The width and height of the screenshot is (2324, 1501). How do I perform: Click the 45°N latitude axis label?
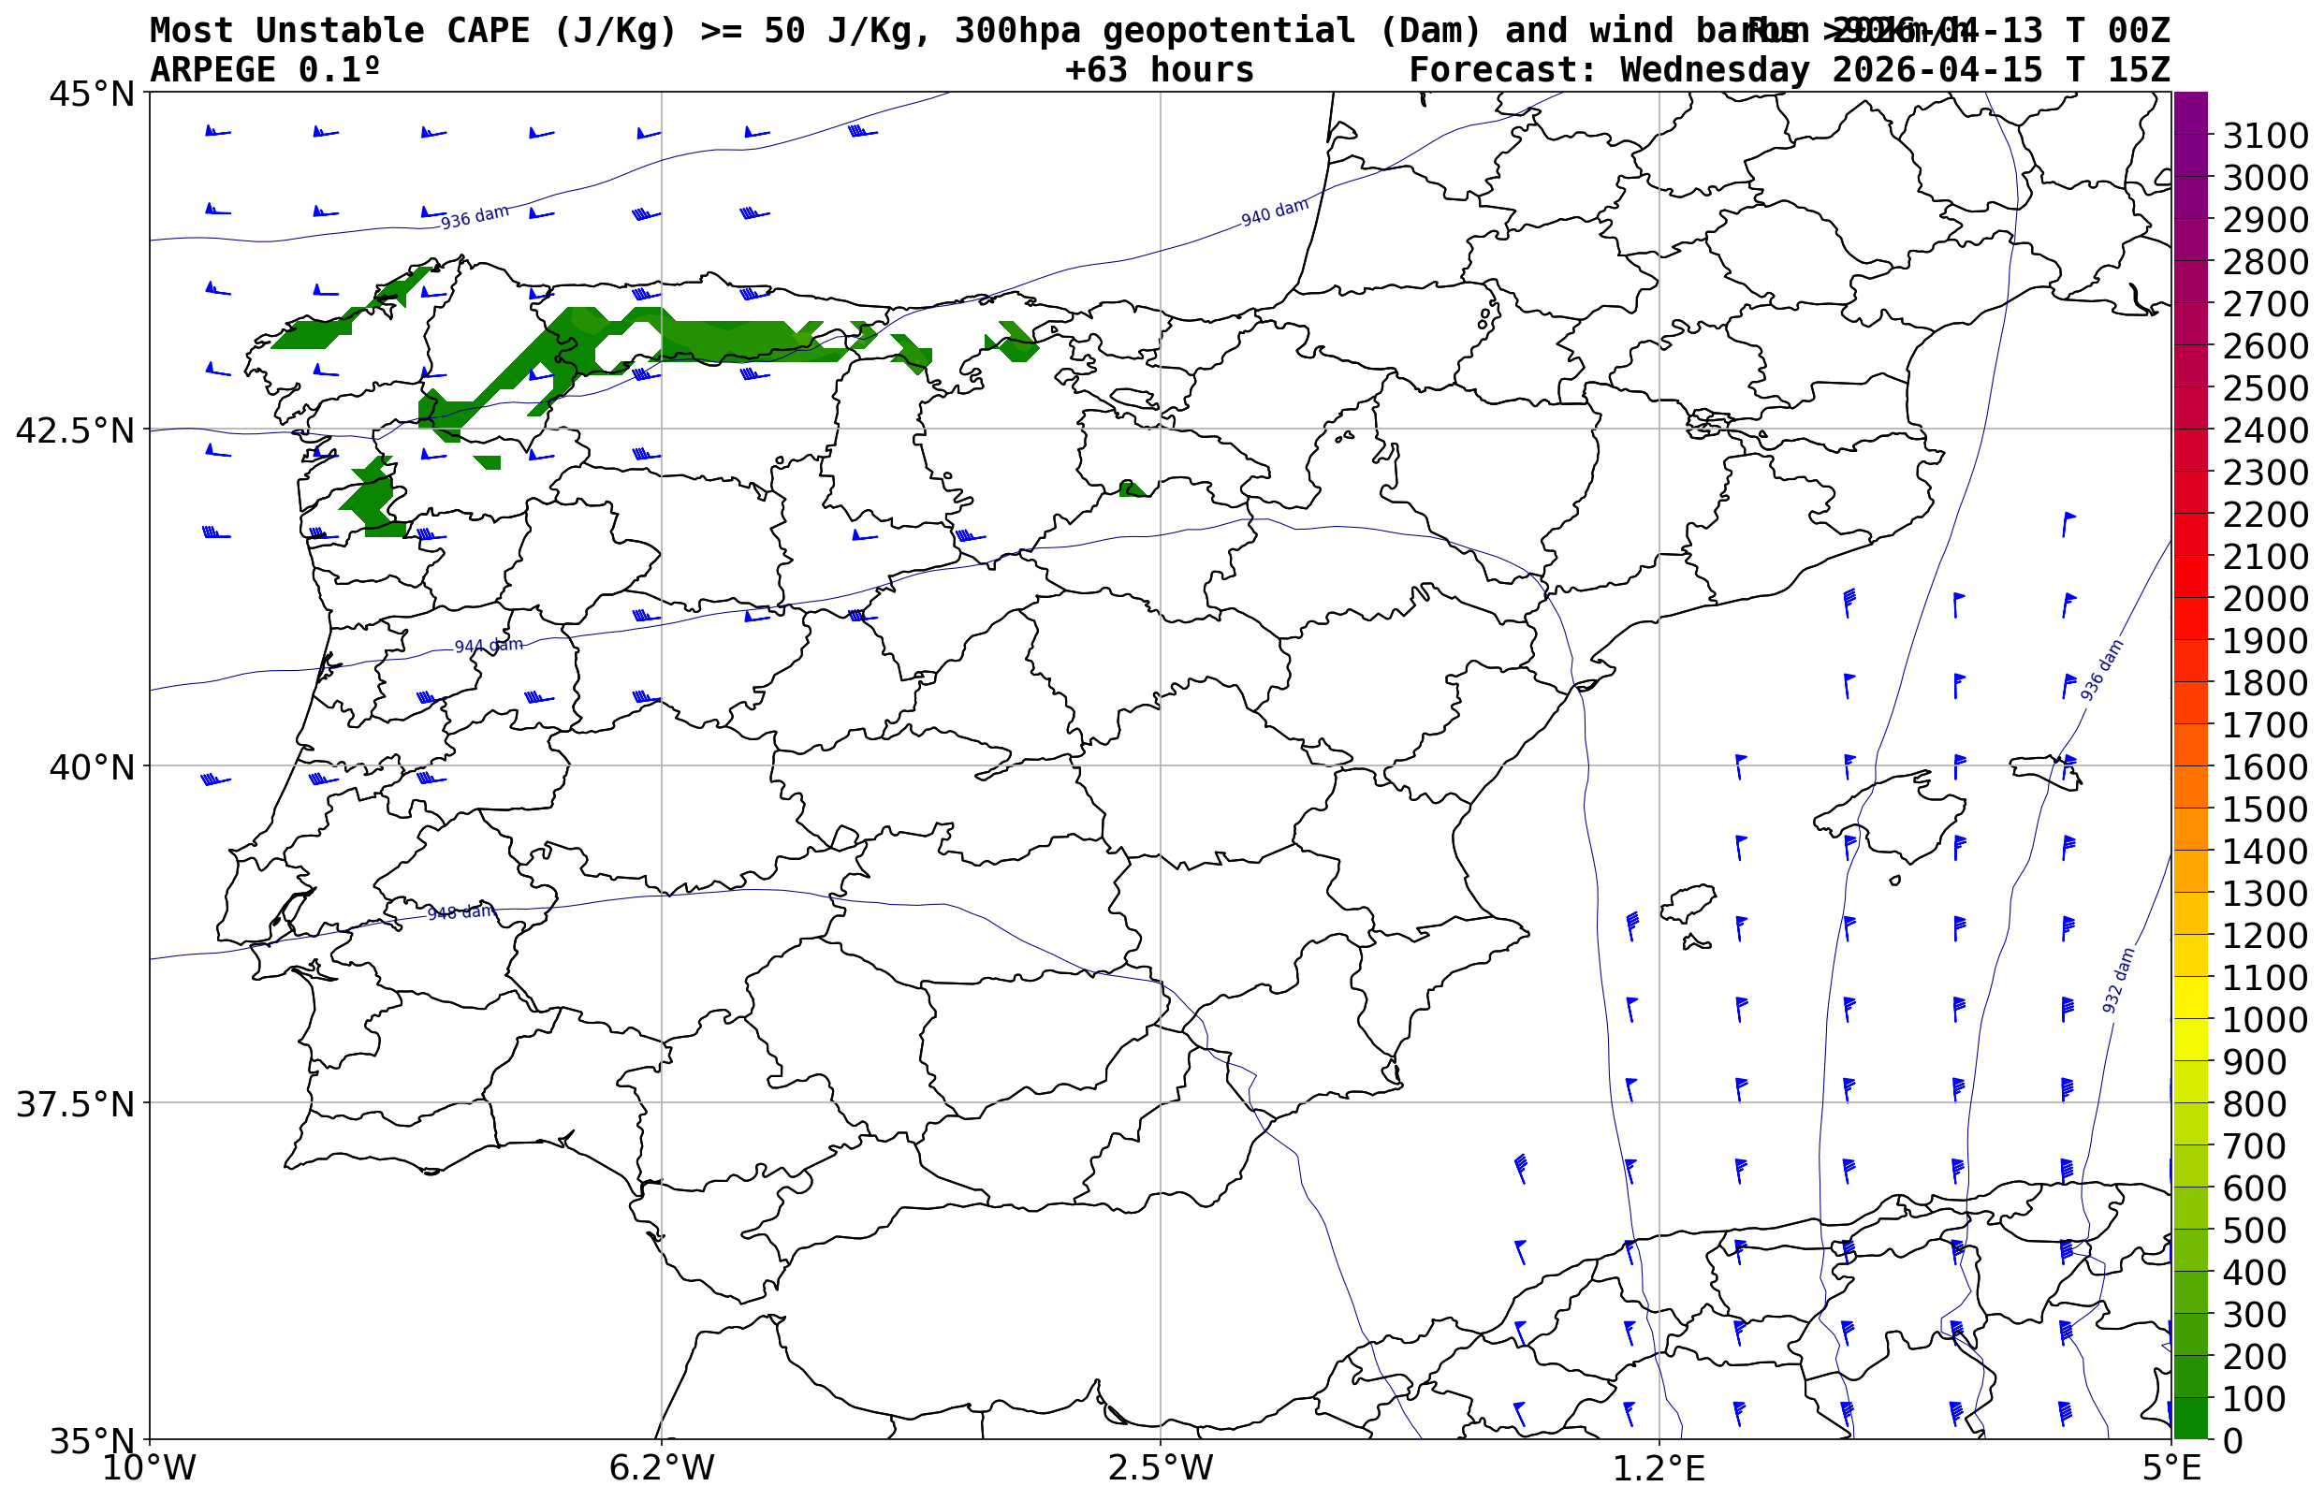[x=92, y=94]
